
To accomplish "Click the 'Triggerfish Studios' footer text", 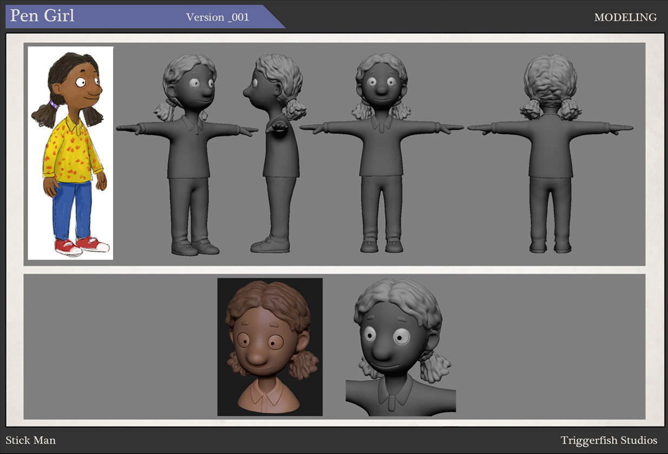I will pyautogui.click(x=609, y=440).
